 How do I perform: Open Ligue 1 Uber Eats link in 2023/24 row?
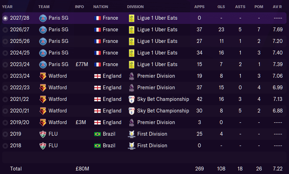click(x=157, y=64)
